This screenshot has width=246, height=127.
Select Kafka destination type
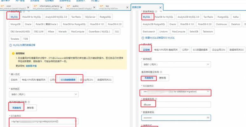[x=236, y=17]
